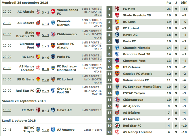
Task: Click AS Nancy Lorraine logo at rank 20
Action: coord(117,132)
